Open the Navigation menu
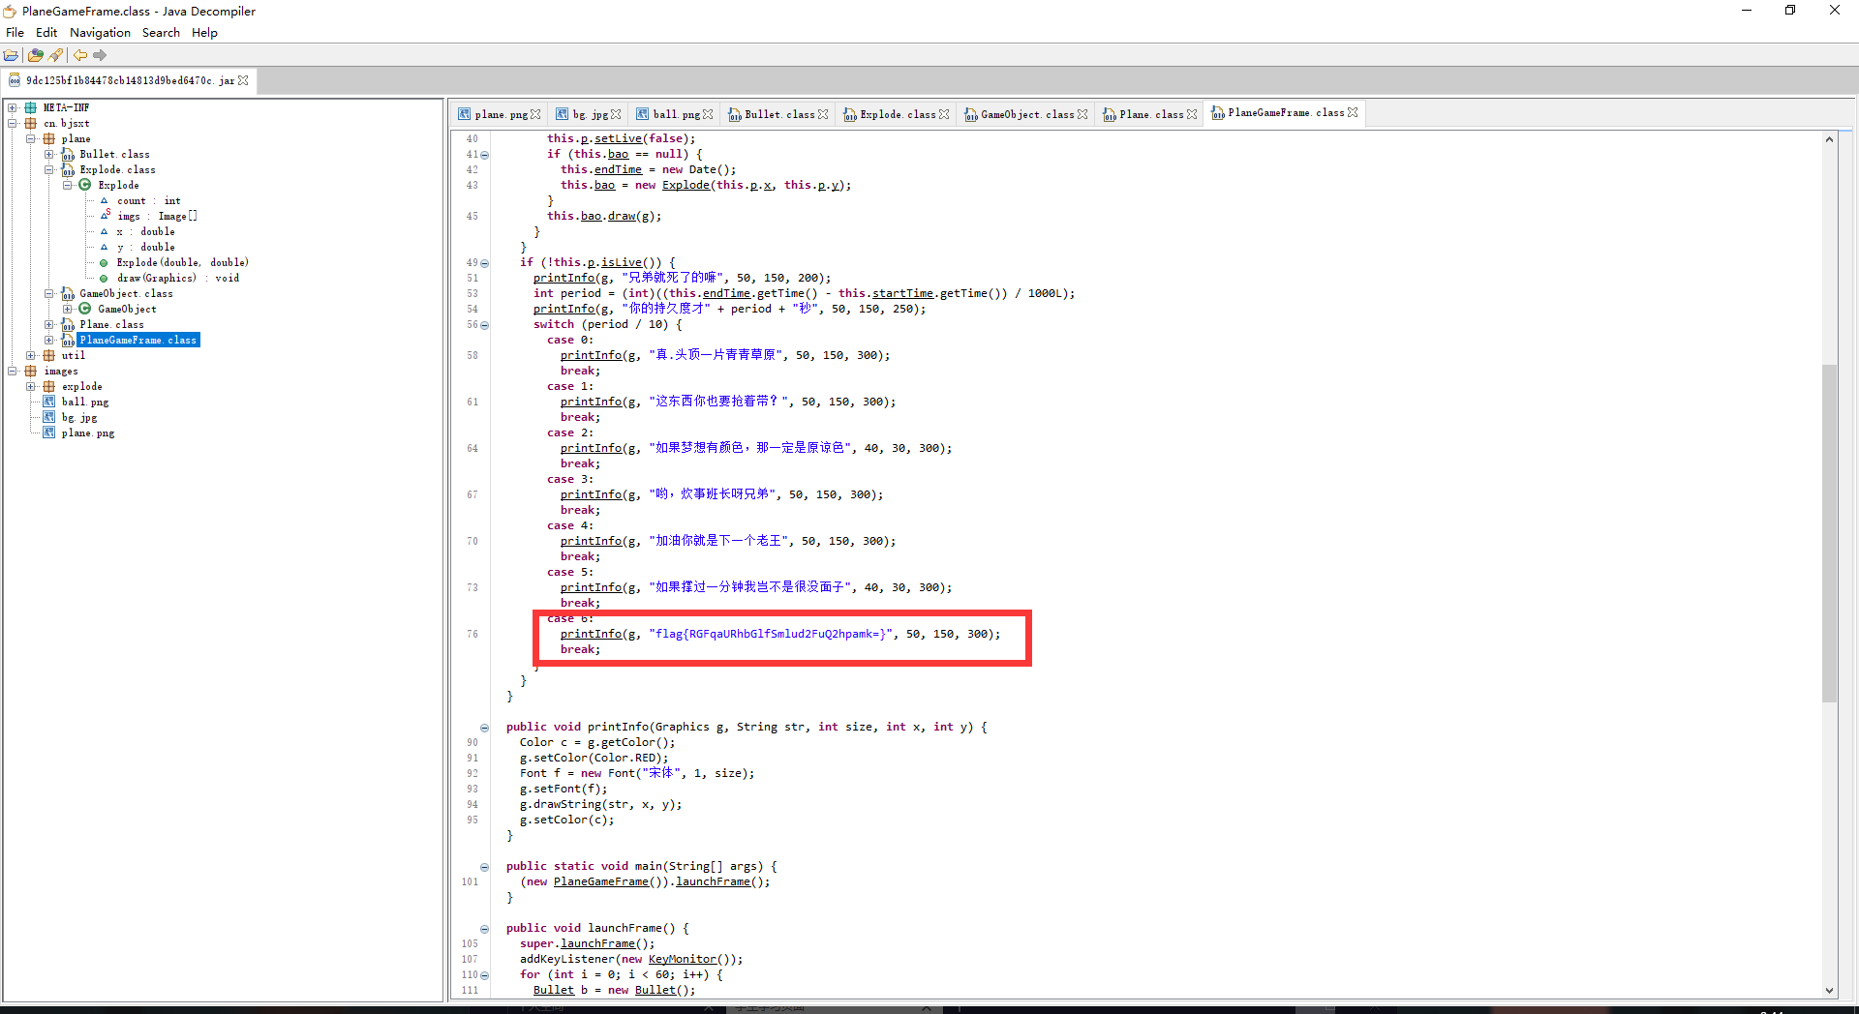The width and height of the screenshot is (1859, 1014). pos(100,32)
